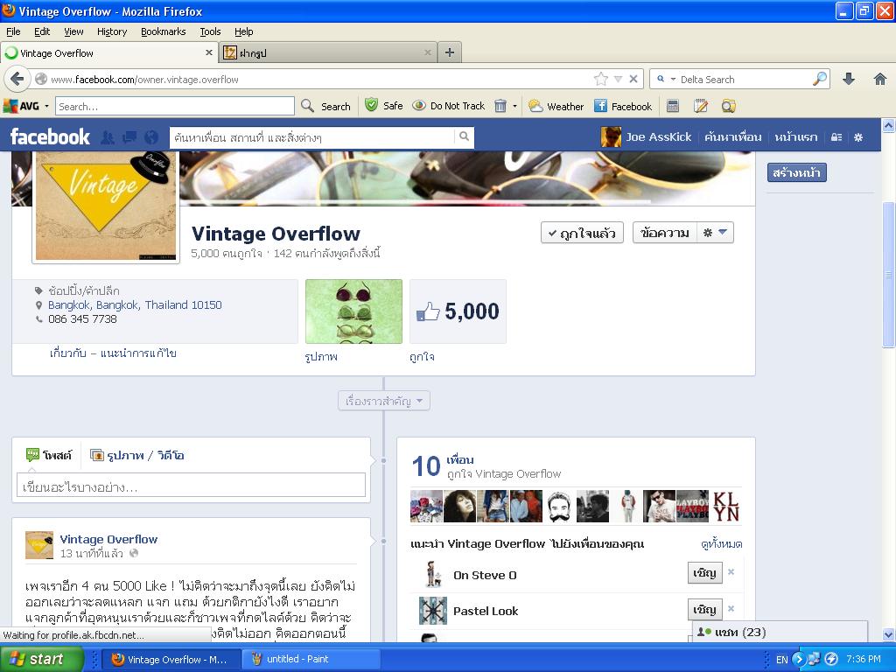Image resolution: width=896 pixels, height=672 pixels.
Task: Stop loading with the X button in address bar
Action: pos(633,79)
